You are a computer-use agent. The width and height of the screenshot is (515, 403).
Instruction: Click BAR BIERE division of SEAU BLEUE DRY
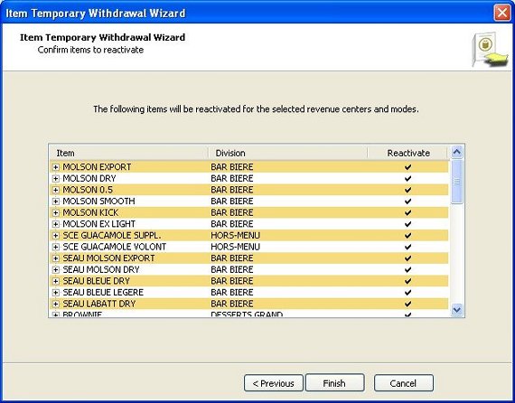tap(232, 281)
